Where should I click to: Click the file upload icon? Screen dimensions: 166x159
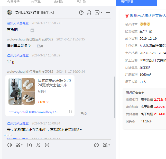(x=30, y=145)
